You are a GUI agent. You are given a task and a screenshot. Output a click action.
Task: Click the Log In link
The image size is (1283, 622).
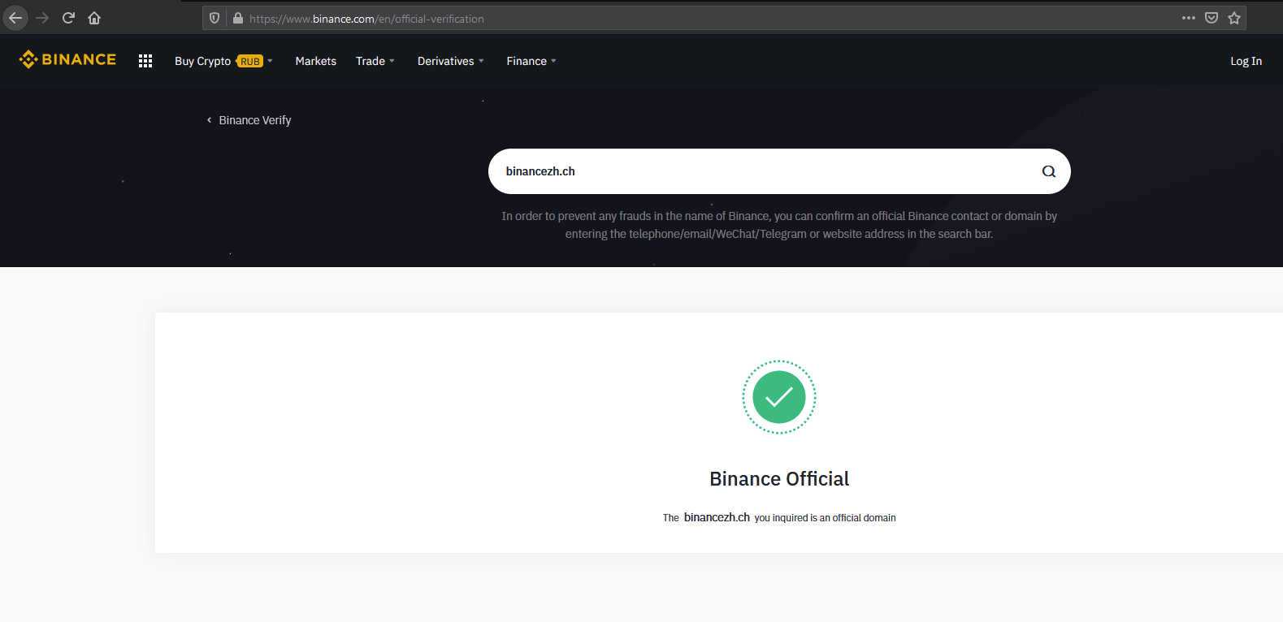(1246, 61)
